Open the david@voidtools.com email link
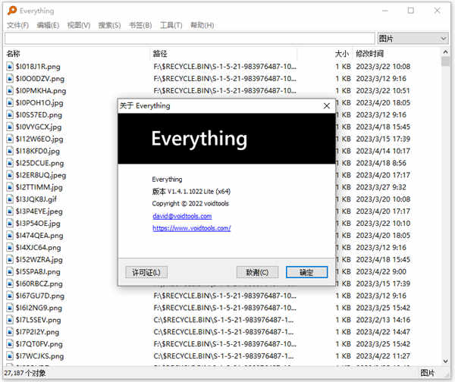Image resolution: width=455 pixels, height=382 pixels. [182, 216]
